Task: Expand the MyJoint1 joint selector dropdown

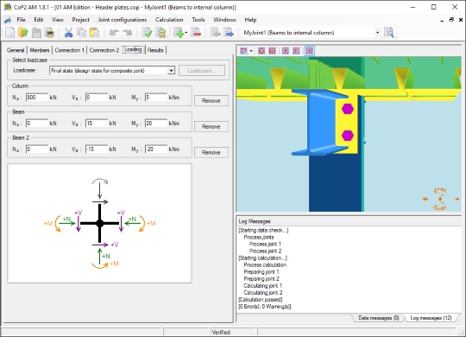Action: (x=377, y=33)
